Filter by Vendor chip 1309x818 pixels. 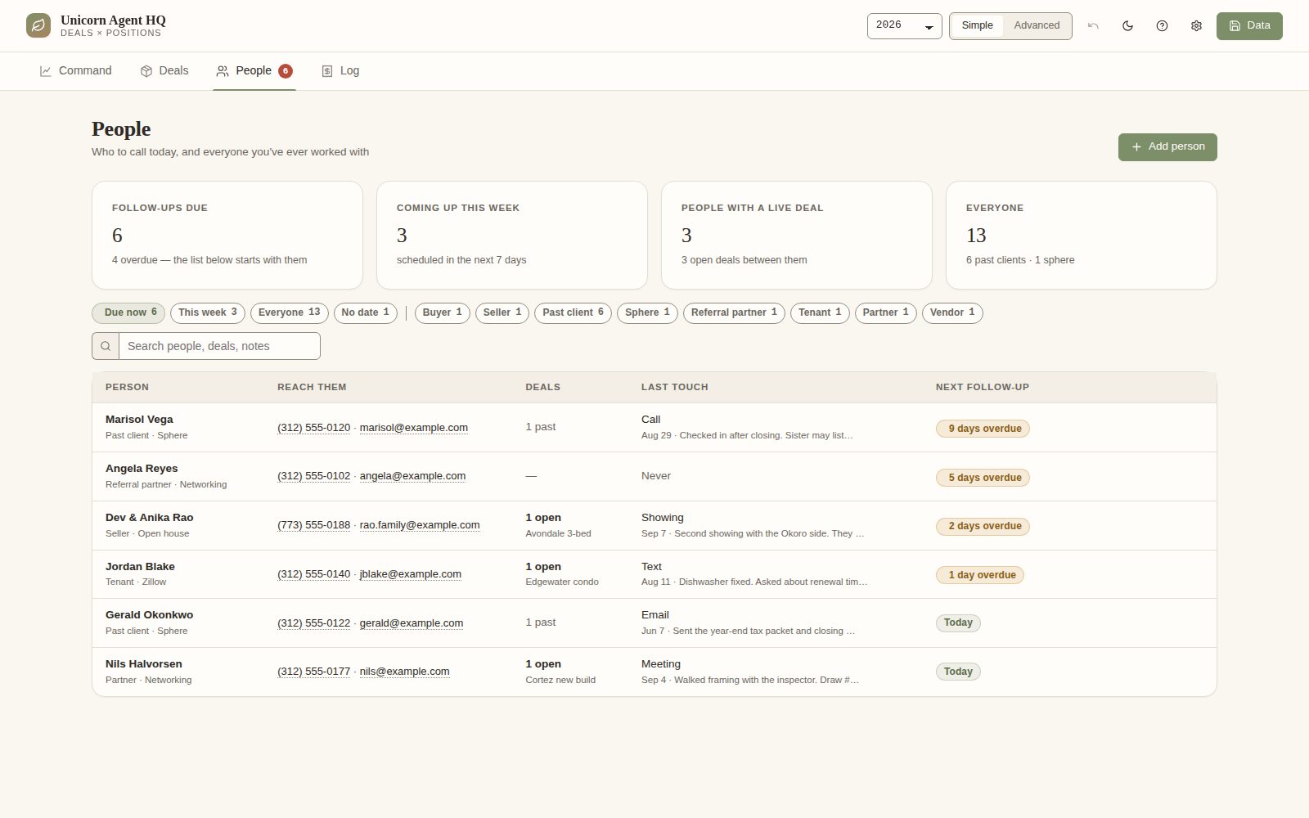point(952,312)
